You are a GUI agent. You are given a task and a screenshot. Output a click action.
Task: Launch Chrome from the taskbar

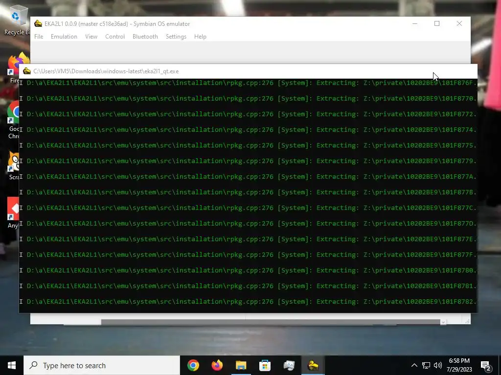click(193, 365)
